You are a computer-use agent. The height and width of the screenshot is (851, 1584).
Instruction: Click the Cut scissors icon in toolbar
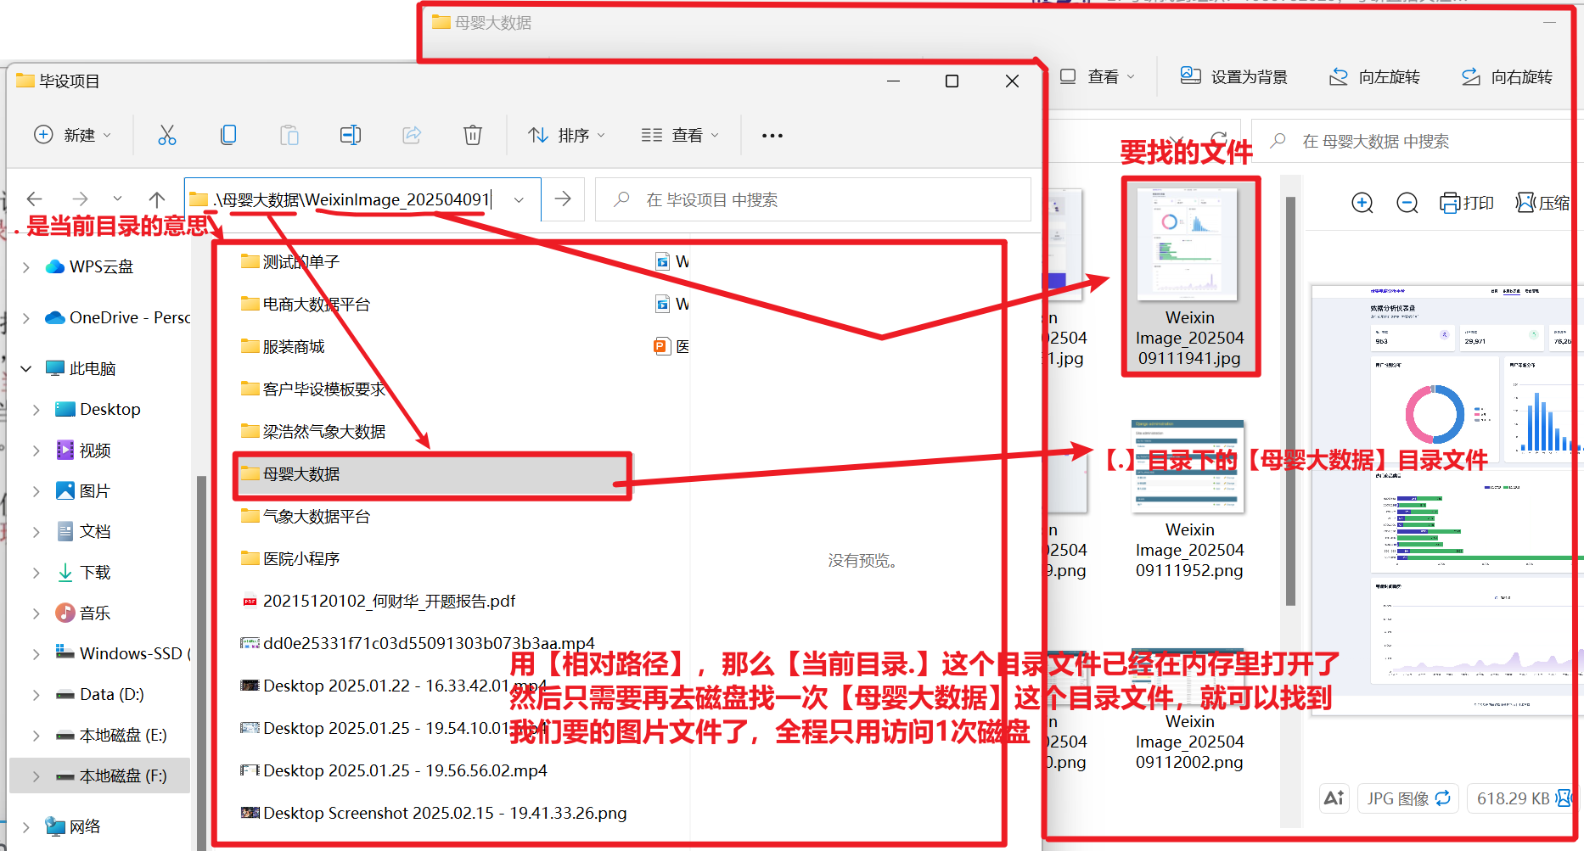167,135
